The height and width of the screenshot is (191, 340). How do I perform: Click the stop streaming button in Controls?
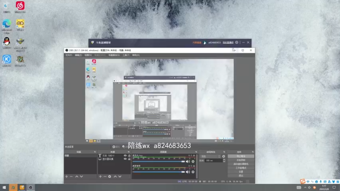241,156
